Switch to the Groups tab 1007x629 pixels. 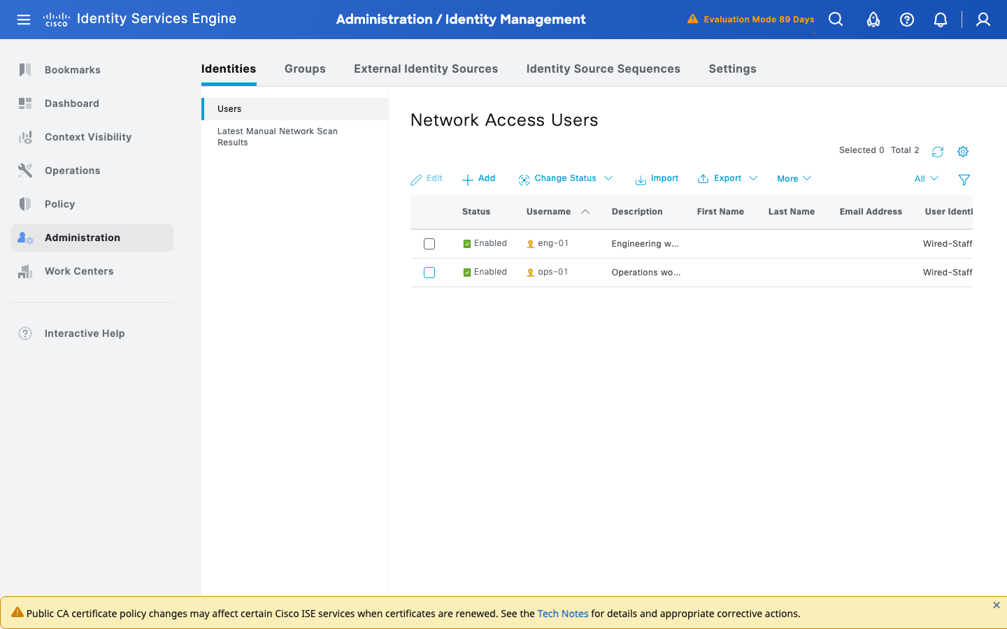click(x=305, y=68)
